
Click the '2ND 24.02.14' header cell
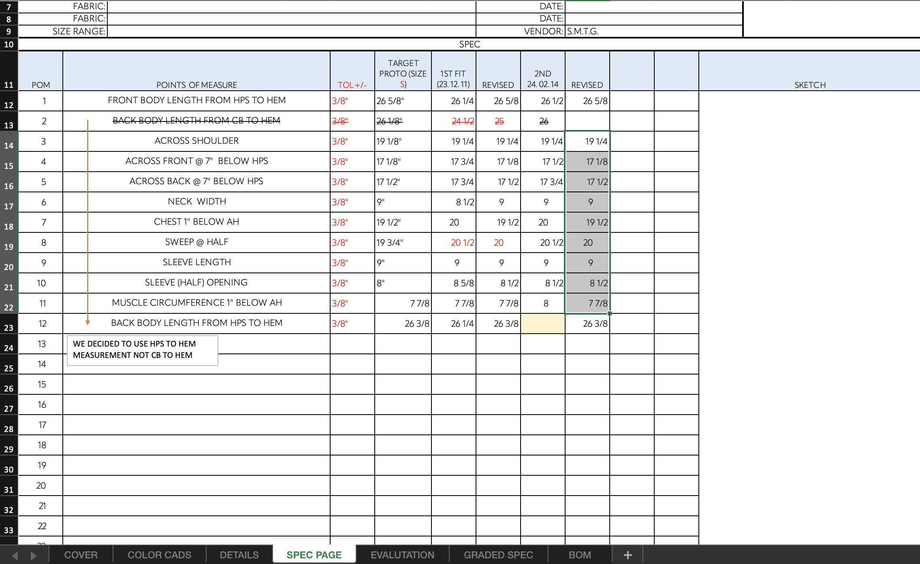[543, 71]
